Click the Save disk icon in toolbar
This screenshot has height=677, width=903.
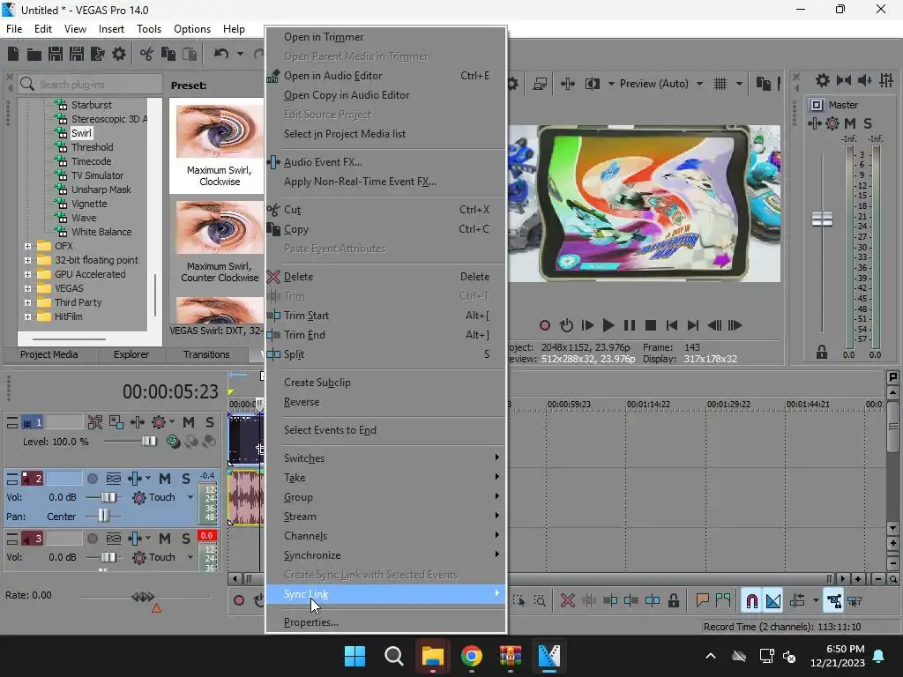click(56, 54)
